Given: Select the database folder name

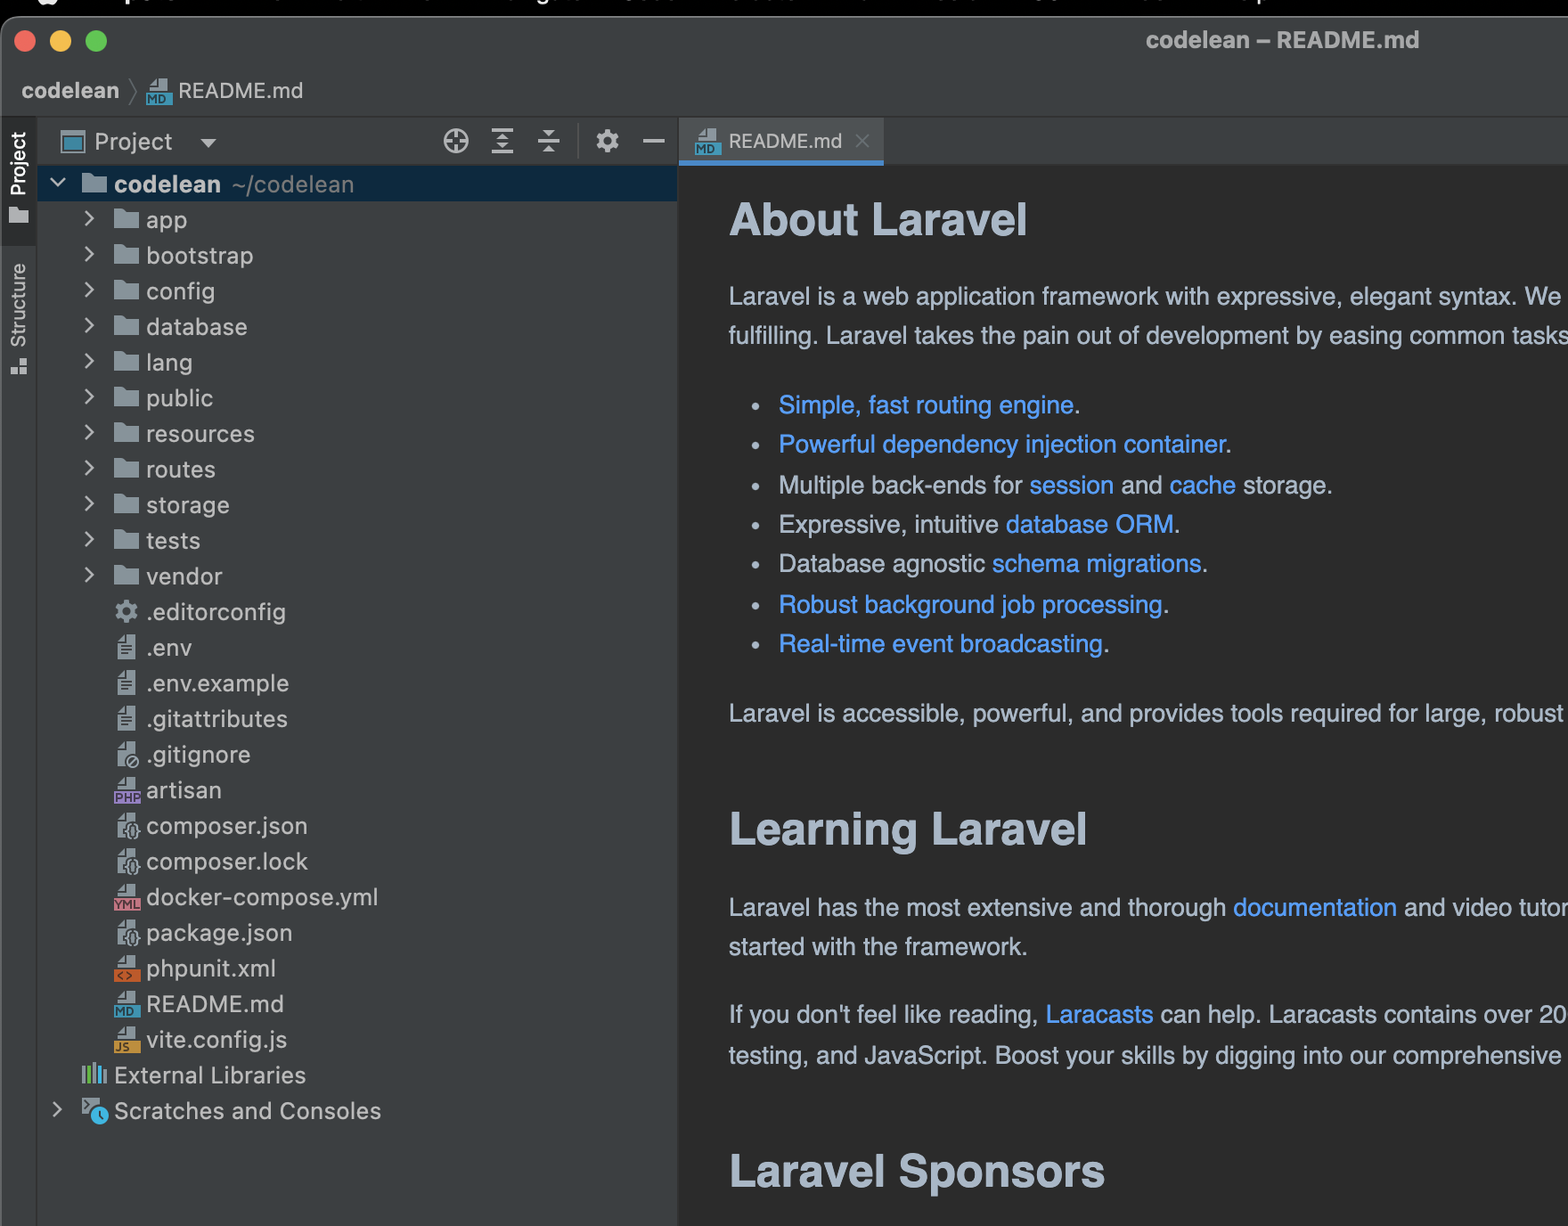Looking at the screenshot, I should point(197,327).
